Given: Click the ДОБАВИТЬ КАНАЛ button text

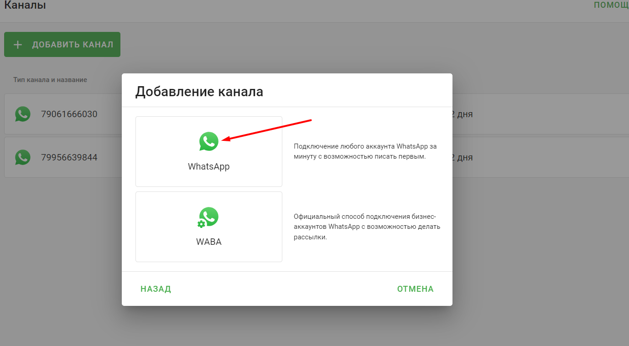Looking at the screenshot, I should point(73,45).
